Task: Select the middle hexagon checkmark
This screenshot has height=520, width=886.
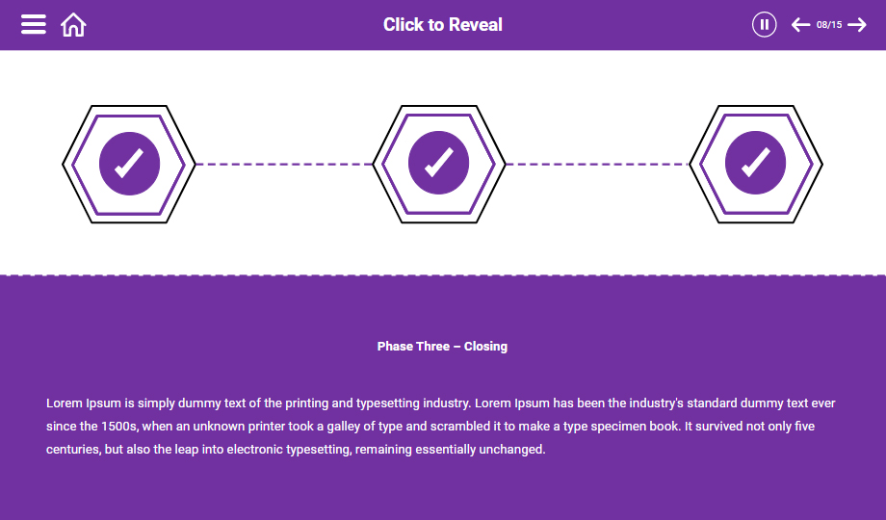Action: coord(438,164)
